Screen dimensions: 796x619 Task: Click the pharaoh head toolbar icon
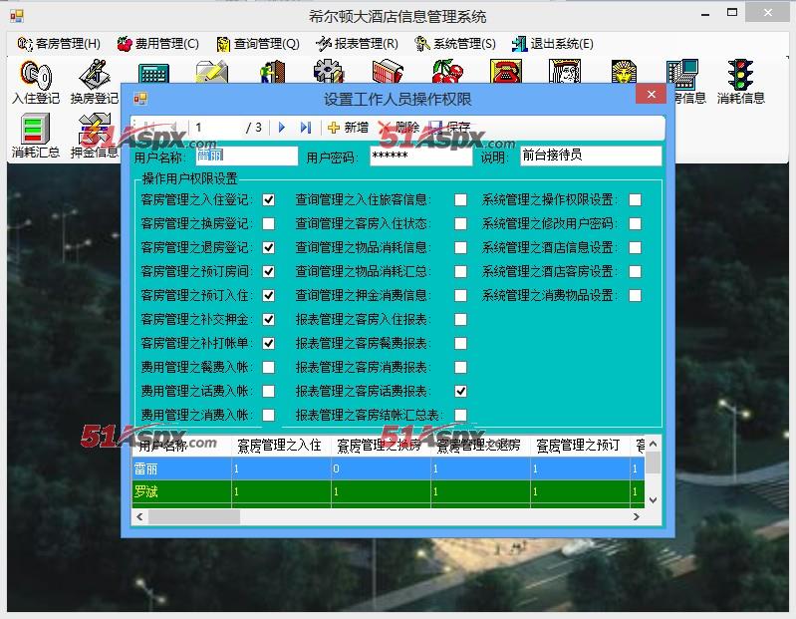point(624,72)
